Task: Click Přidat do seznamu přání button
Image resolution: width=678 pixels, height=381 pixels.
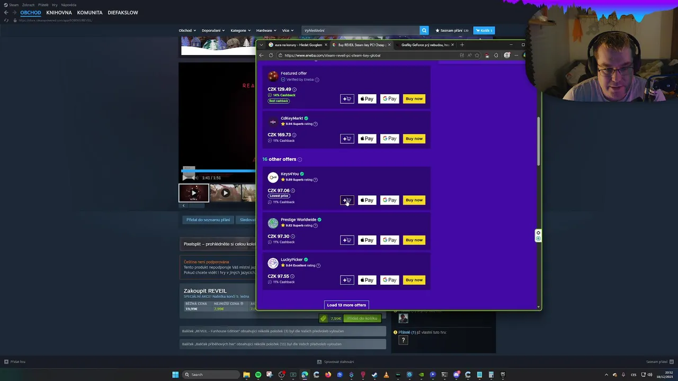Action: pyautogui.click(x=208, y=220)
